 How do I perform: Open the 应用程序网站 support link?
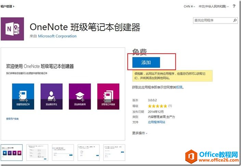click(x=156, y=122)
